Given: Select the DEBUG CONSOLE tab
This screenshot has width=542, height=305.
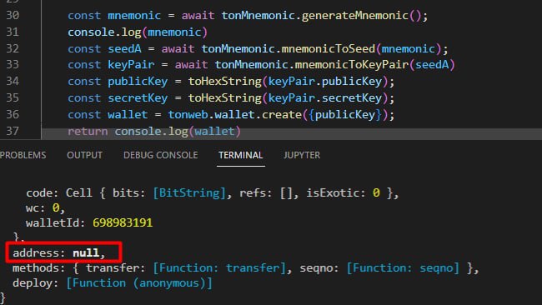Looking at the screenshot, I should pos(161,155).
